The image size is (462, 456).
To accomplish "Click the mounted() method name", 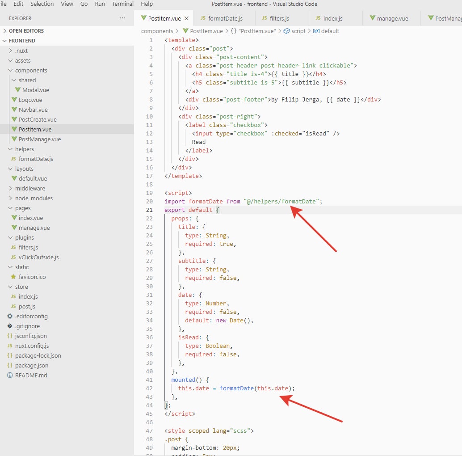I will coord(183,380).
